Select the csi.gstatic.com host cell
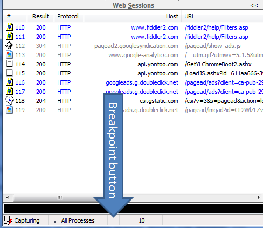This screenshot has width=263, height=228. point(159,101)
